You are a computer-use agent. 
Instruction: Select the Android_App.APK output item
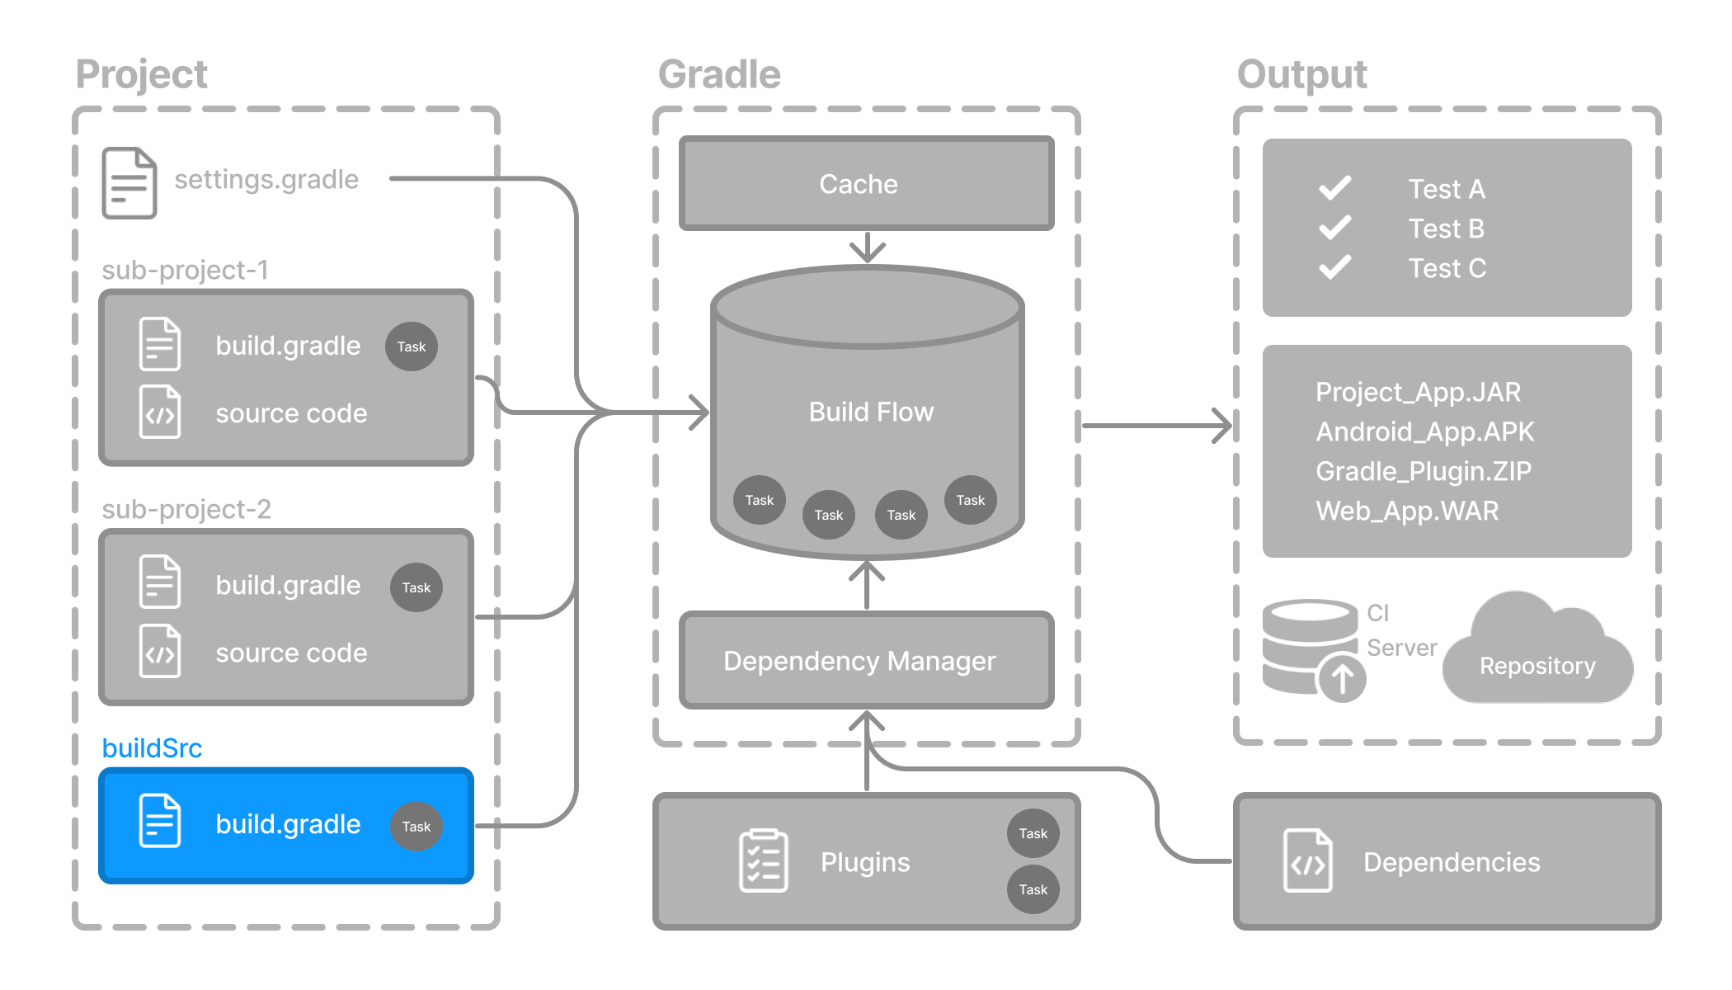(x=1424, y=431)
